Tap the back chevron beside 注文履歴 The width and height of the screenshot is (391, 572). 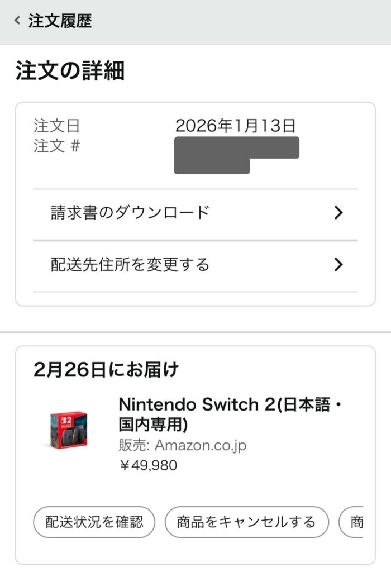pos(17,21)
